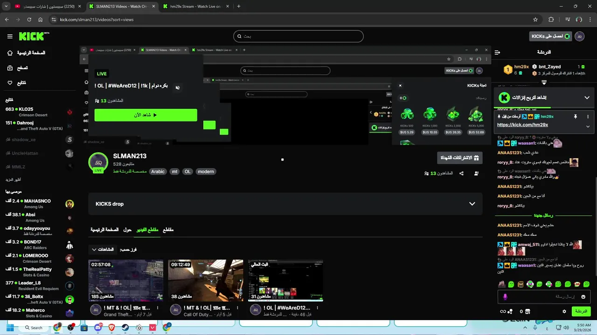Open the 02:57:08 video thumbnail

[126, 281]
